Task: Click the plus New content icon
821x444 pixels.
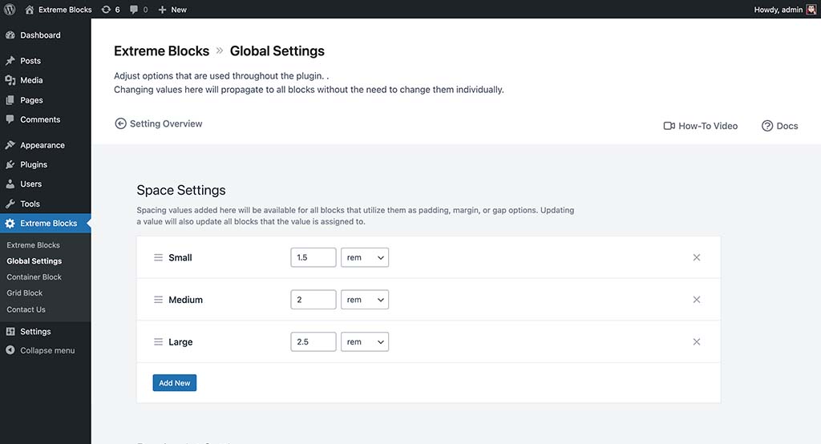Action: pos(162,10)
